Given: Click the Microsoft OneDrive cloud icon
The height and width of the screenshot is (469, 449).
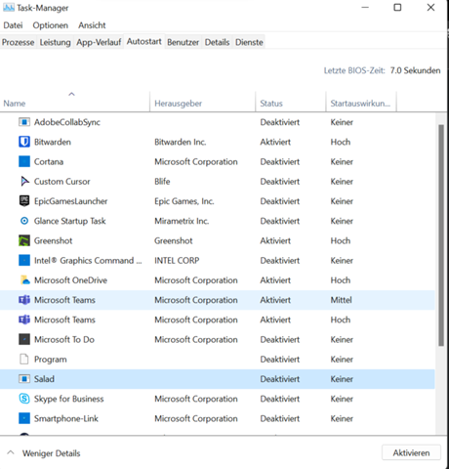Looking at the screenshot, I should click(x=24, y=280).
